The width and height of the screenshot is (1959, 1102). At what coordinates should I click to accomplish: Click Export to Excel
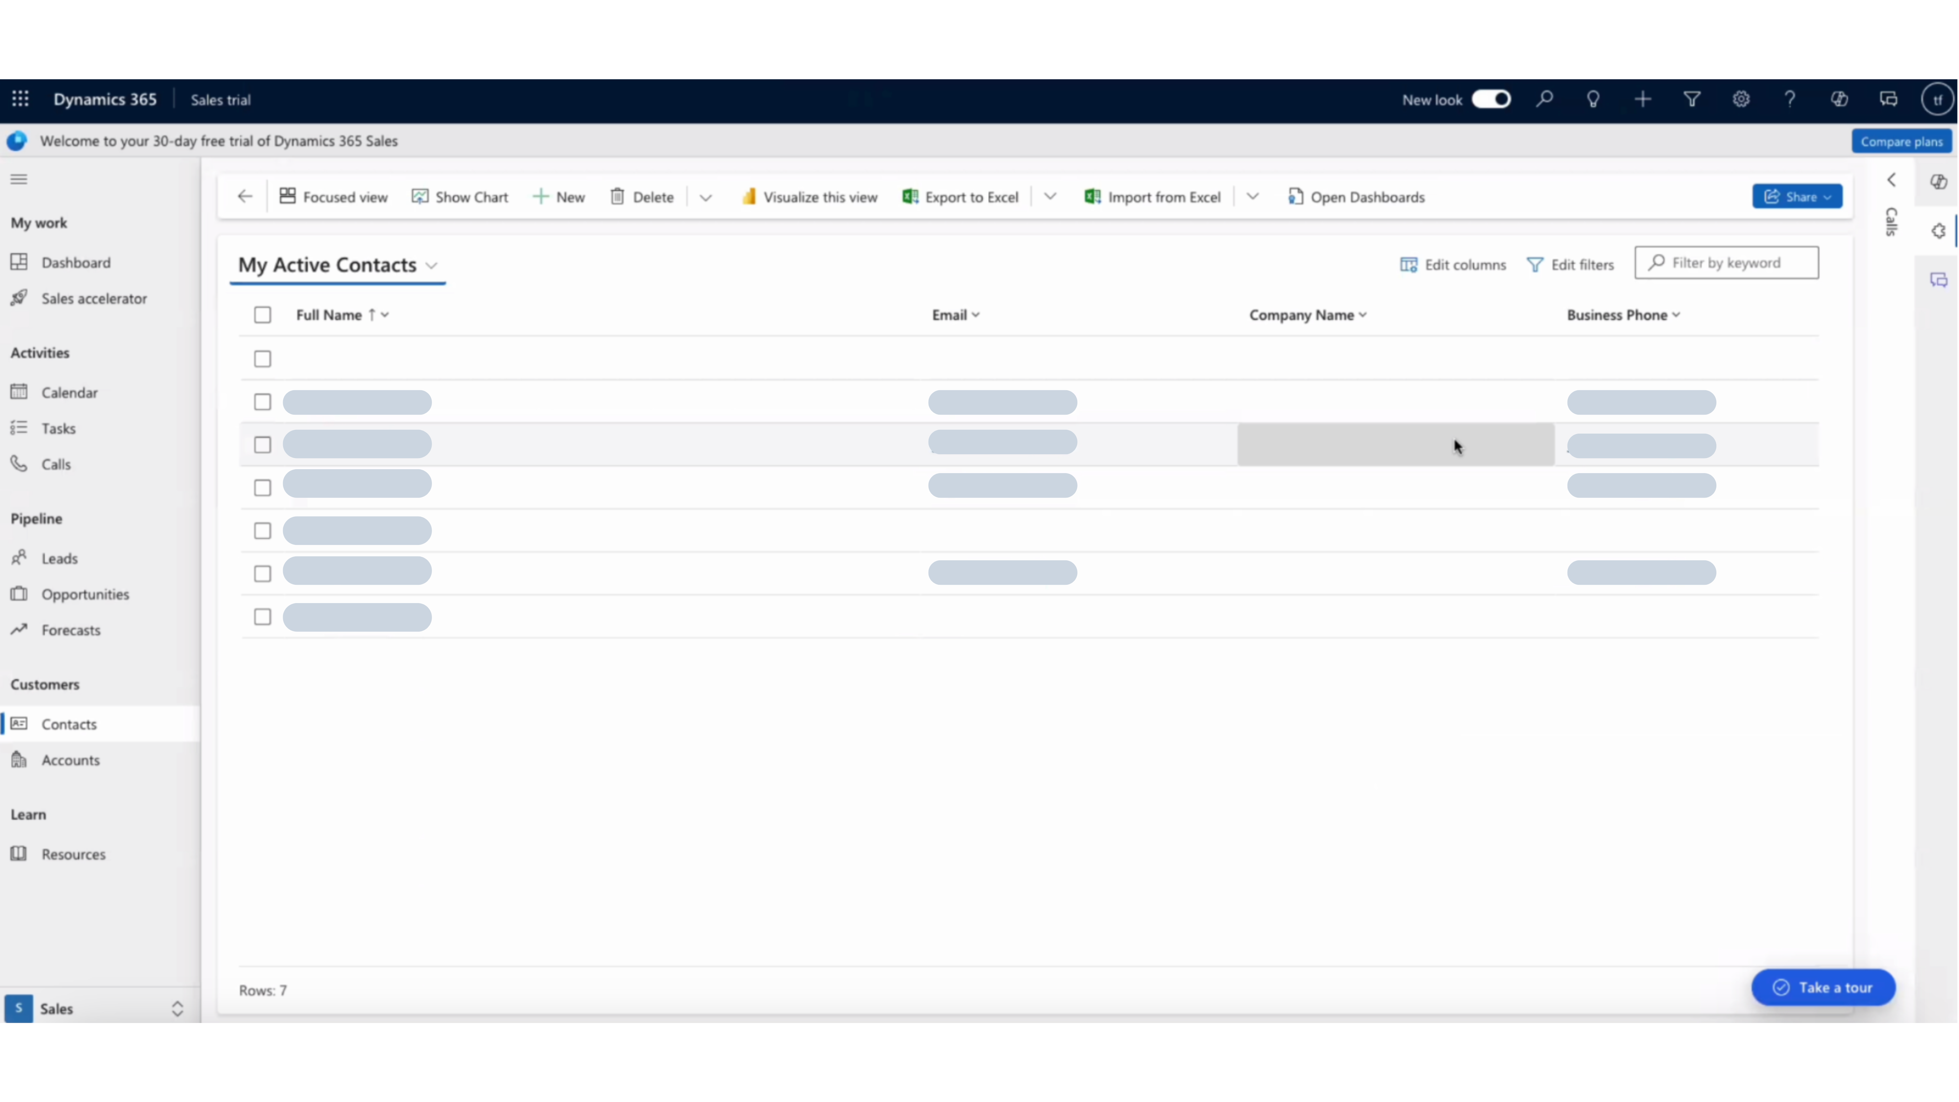point(961,197)
